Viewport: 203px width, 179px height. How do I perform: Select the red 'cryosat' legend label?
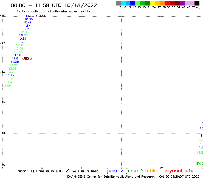coord(174,171)
